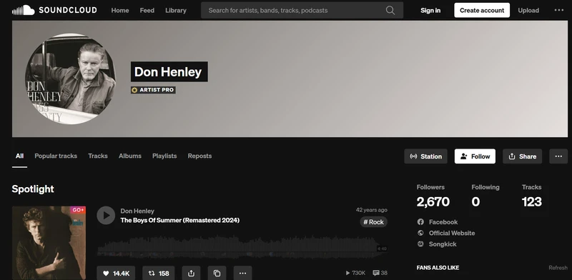Open profile more options next to Share
The image size is (572, 280).
(x=558, y=156)
